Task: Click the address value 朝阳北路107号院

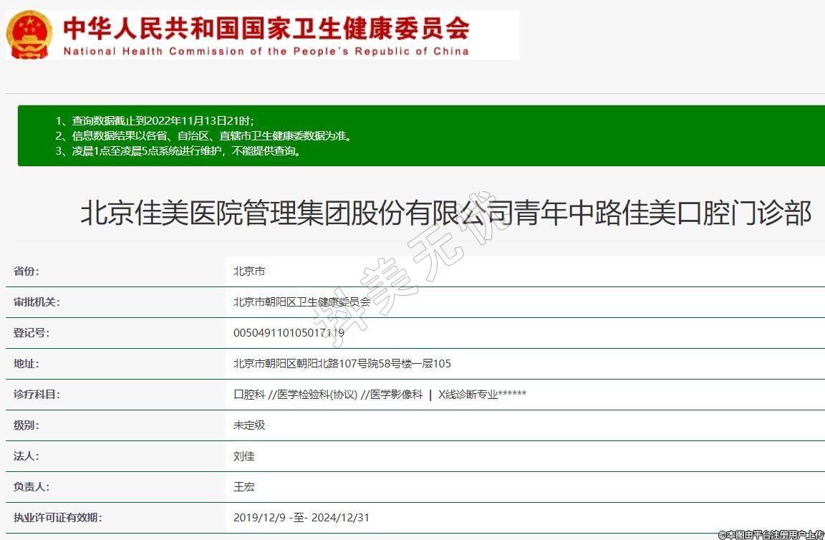Action: click(x=342, y=364)
